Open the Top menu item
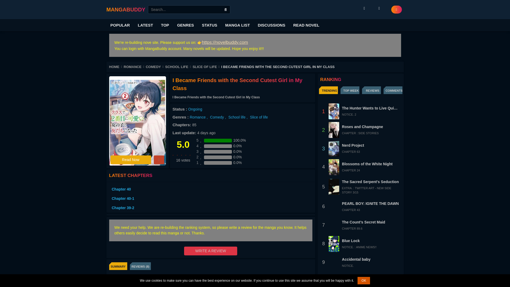Viewport: 510px width, 287px height. 165,25
